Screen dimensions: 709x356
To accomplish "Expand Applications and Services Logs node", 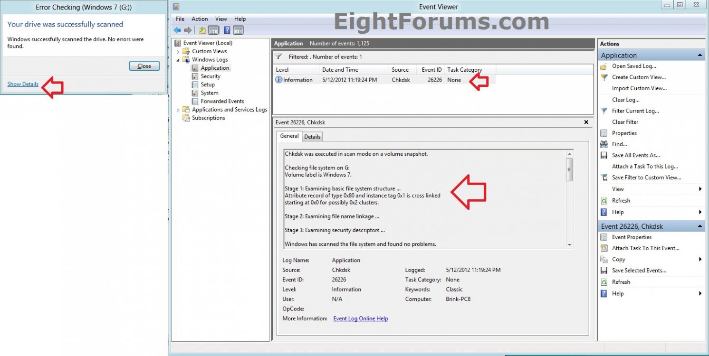I will pos(178,110).
